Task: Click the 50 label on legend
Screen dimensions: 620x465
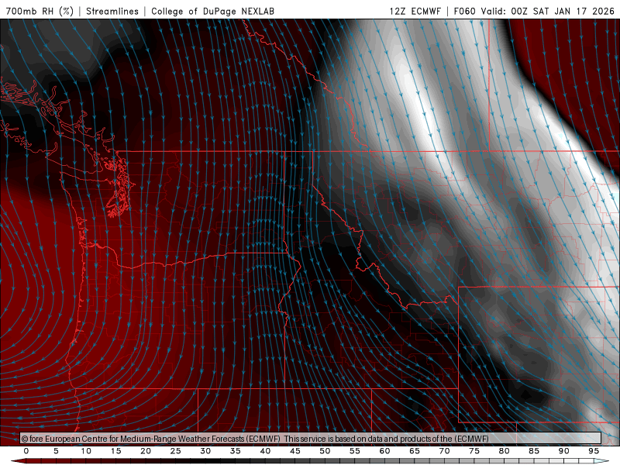Action: (325, 451)
